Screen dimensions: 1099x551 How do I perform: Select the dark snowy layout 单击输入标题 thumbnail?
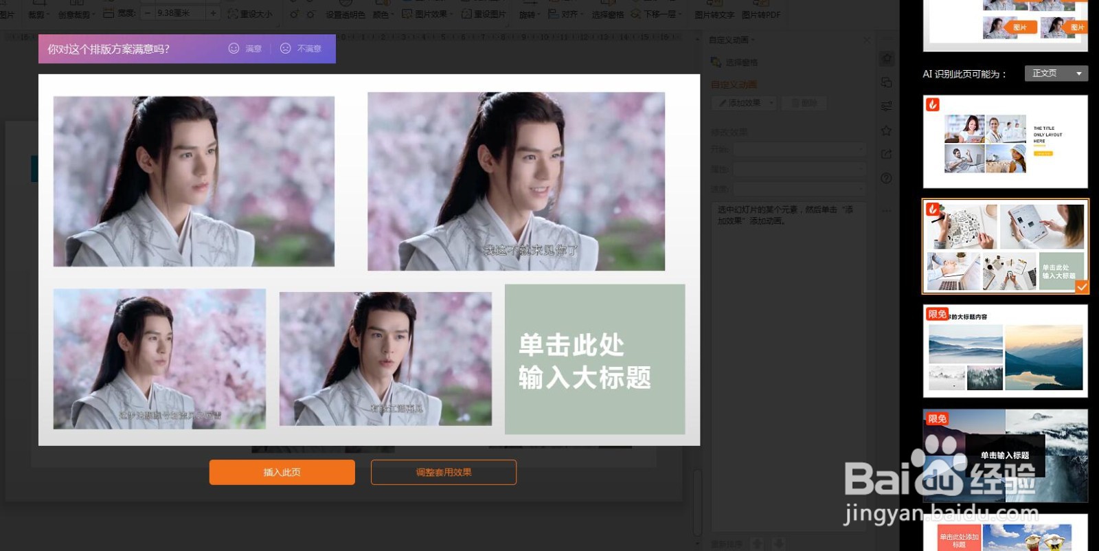click(x=1006, y=456)
